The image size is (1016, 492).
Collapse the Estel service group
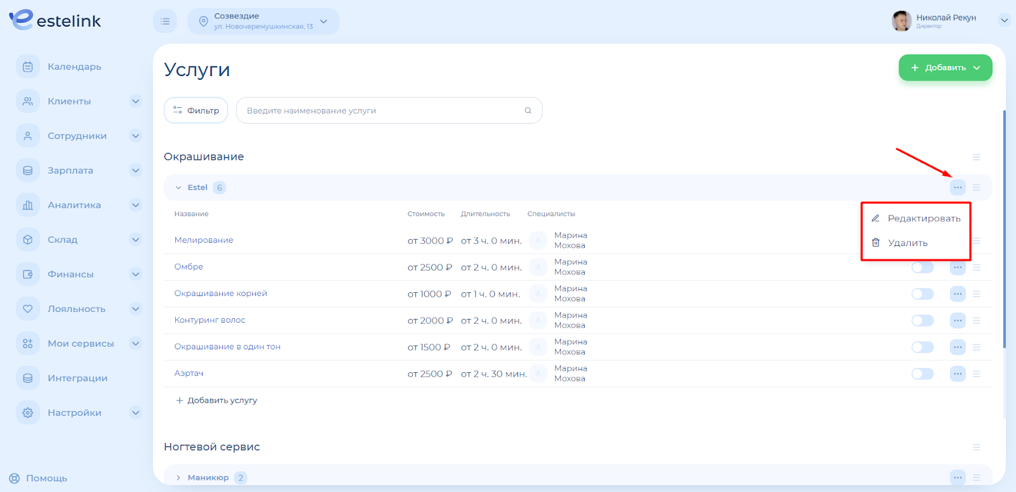pyautogui.click(x=178, y=188)
